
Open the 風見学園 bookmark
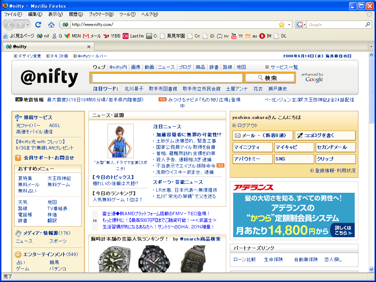(173, 36)
